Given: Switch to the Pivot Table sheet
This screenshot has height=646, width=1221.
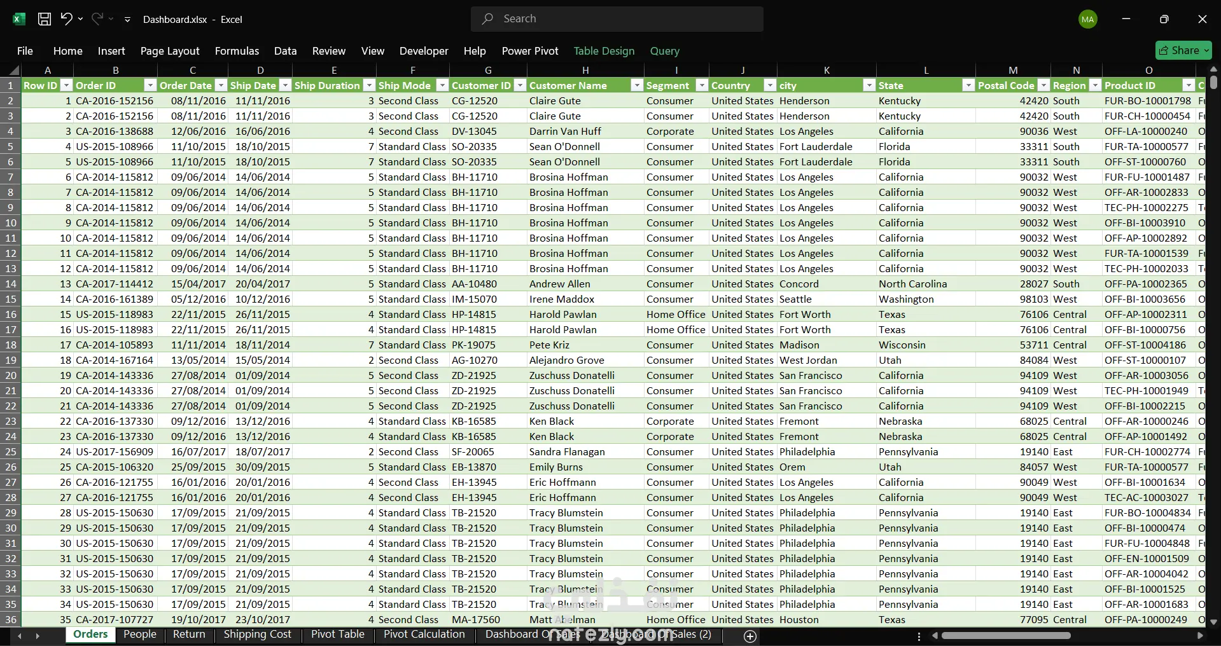Looking at the screenshot, I should click(338, 634).
